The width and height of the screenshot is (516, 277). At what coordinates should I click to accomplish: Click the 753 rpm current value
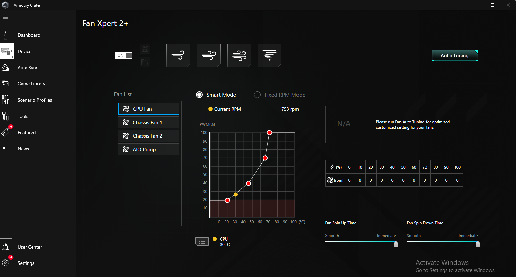coord(290,109)
